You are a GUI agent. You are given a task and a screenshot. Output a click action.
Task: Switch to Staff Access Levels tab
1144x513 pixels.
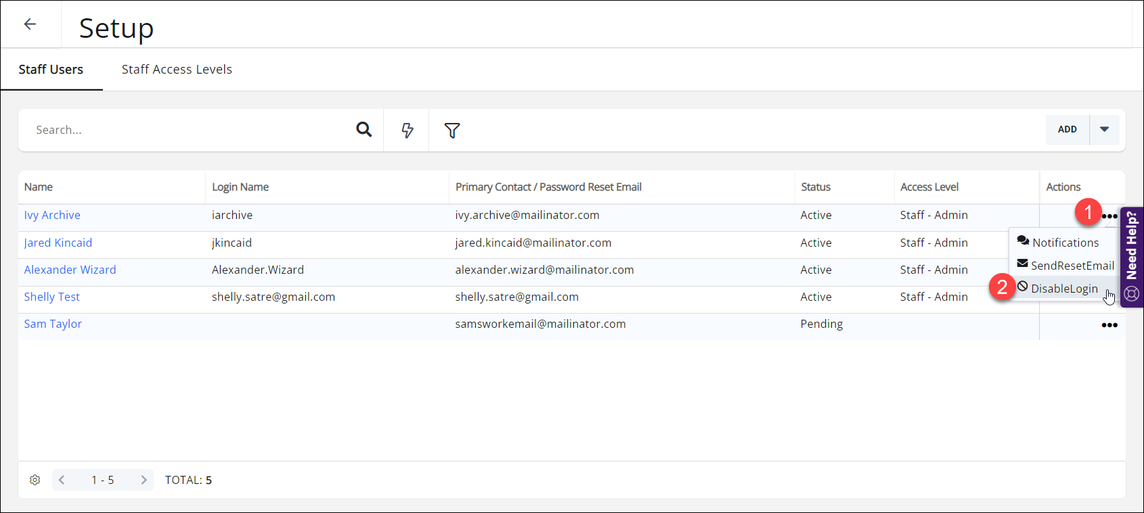tap(177, 70)
